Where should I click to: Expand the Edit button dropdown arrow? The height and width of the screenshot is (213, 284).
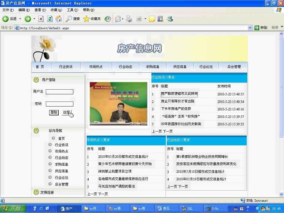pyautogui.click(x=145, y=19)
